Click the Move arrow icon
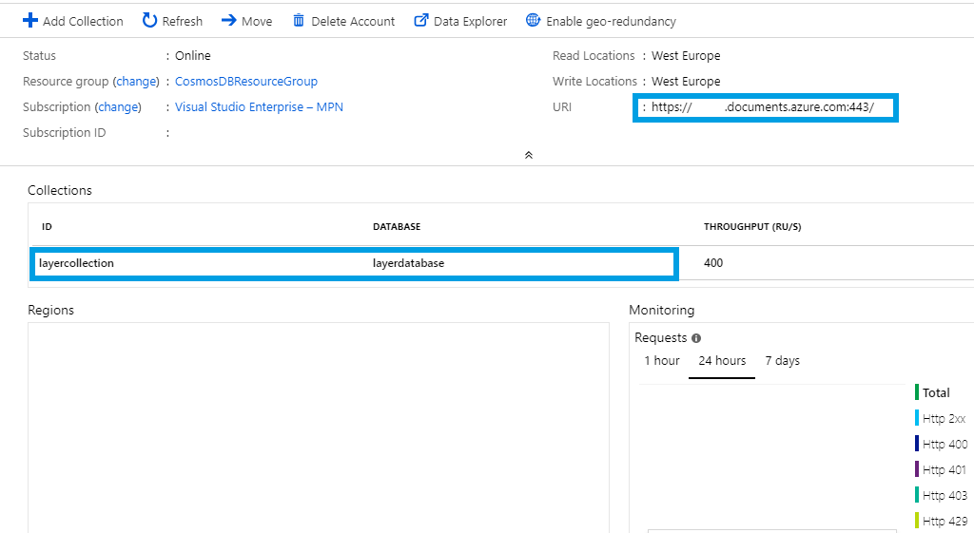Screen dimensions: 974x533 pos(228,21)
